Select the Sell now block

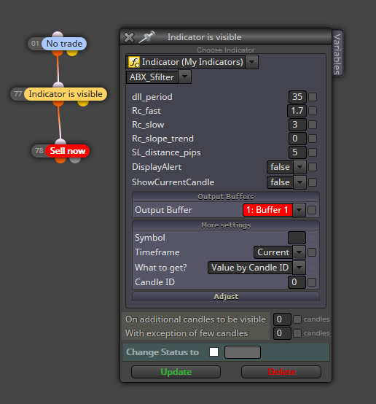[68, 151]
